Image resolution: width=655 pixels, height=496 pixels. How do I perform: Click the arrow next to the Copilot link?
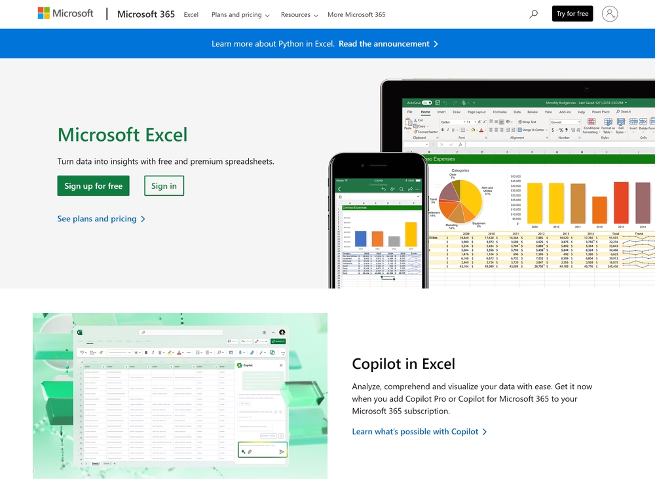pos(485,431)
